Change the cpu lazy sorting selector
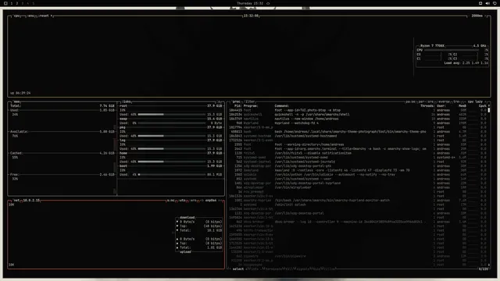The width and height of the screenshot is (500, 281). coord(475,101)
